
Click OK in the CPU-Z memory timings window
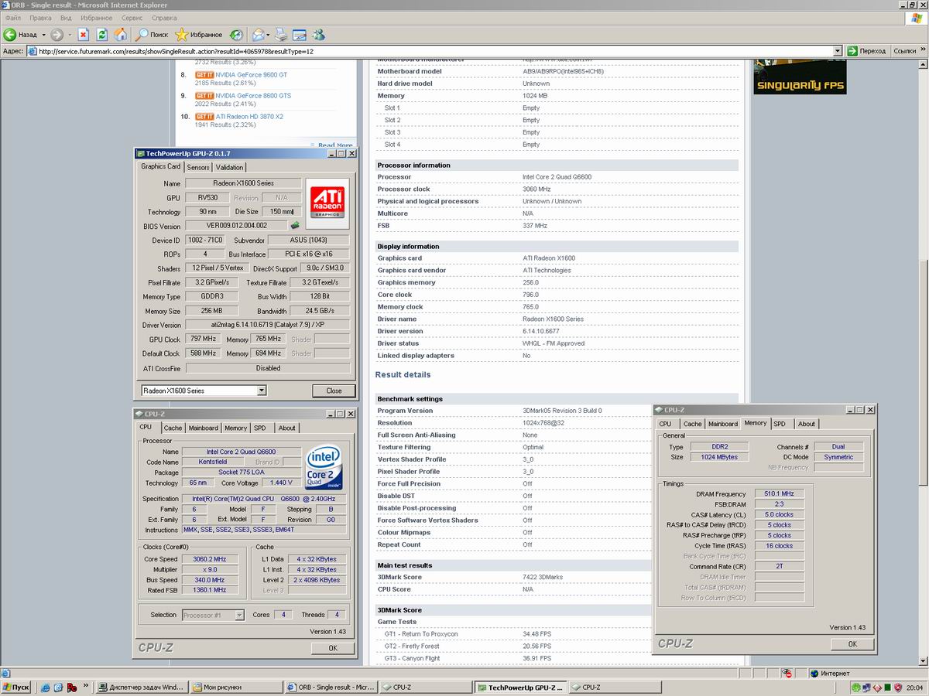click(x=852, y=643)
